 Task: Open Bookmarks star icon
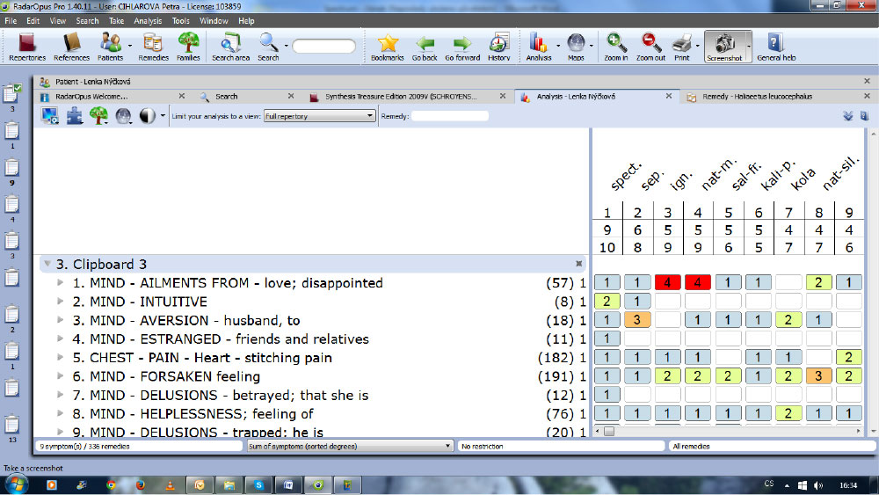pos(388,47)
